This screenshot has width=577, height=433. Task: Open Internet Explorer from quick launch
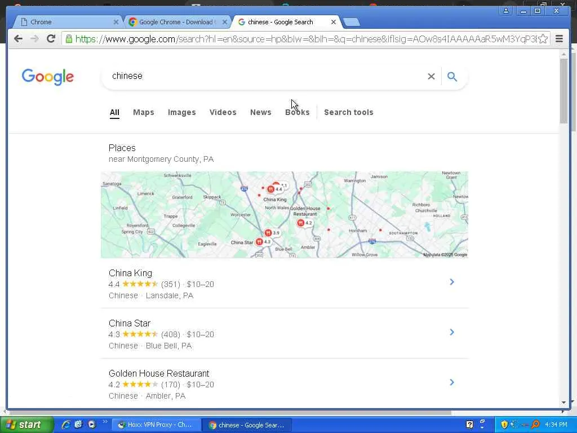click(66, 425)
